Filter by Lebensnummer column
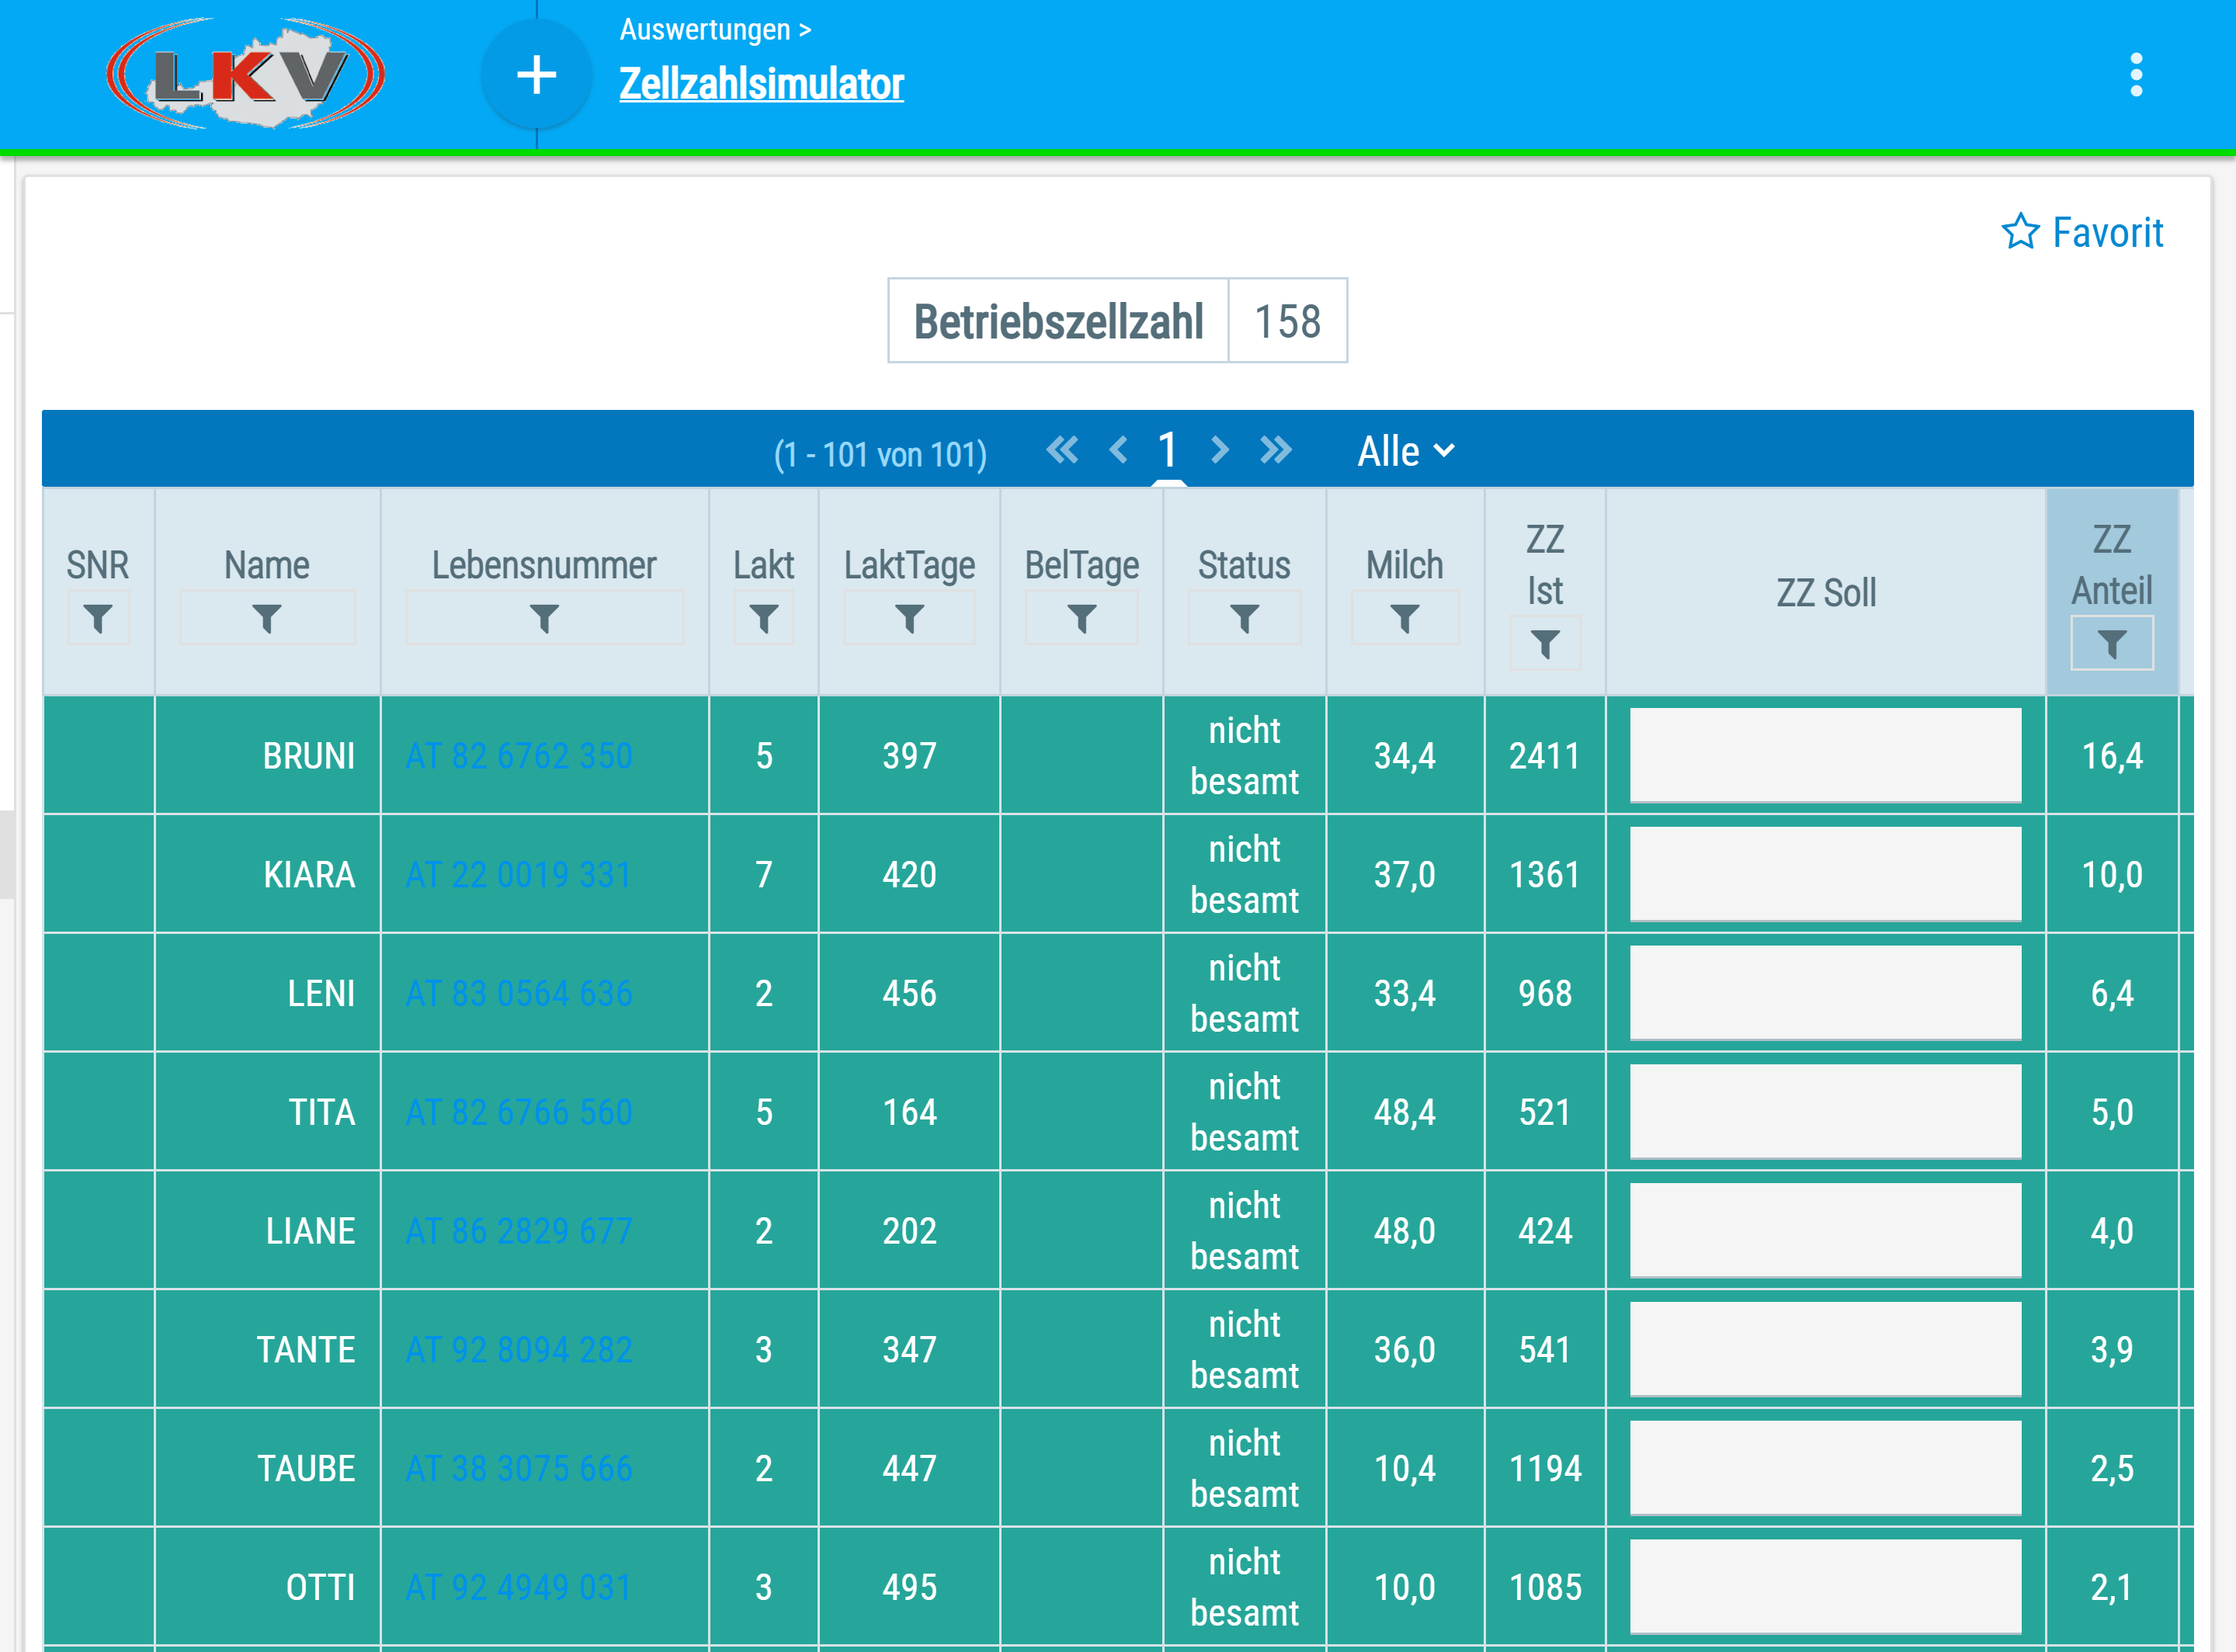 pos(544,618)
